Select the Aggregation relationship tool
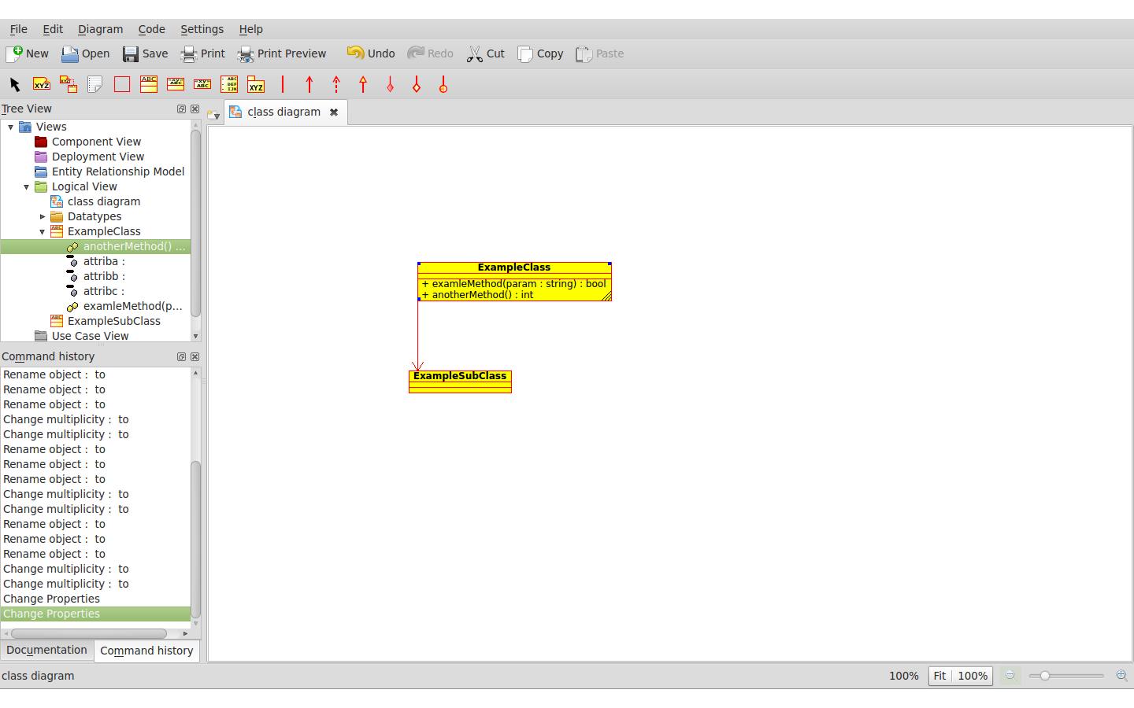The width and height of the screenshot is (1134, 708). pyautogui.click(x=417, y=84)
